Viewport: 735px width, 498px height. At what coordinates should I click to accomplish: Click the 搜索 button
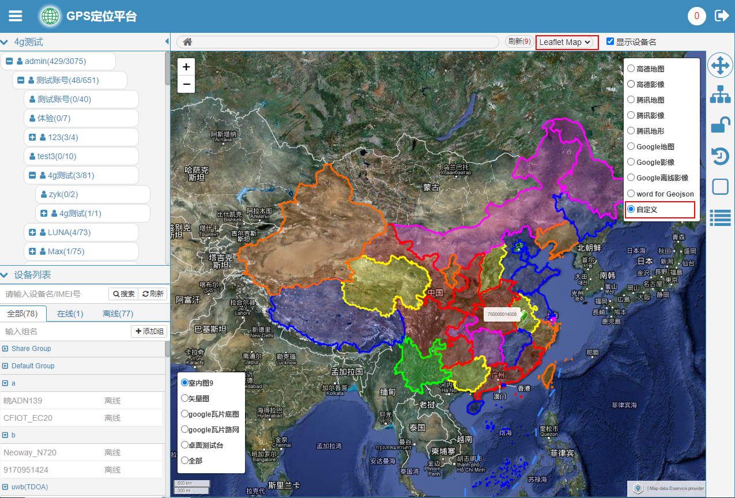[x=124, y=294]
